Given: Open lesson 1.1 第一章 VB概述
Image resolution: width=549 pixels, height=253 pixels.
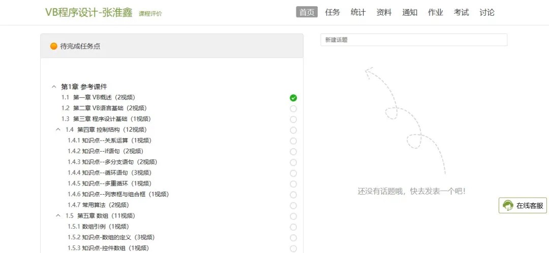Looking at the screenshot, I should [98, 97].
